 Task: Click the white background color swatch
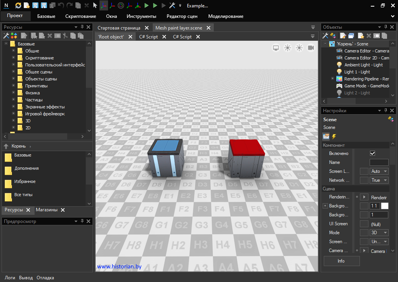point(385,206)
